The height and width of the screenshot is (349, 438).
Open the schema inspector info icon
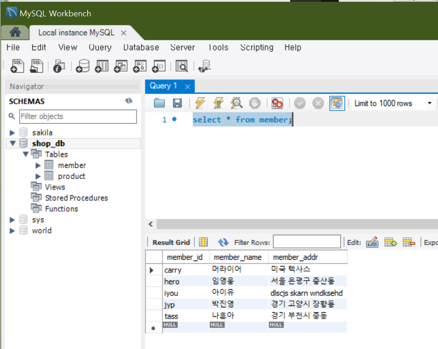click(x=59, y=66)
